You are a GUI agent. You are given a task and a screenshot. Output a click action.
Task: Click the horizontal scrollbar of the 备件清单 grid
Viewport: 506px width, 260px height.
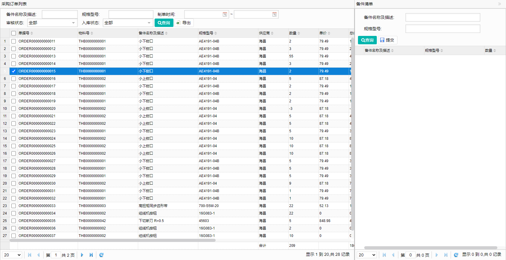[431, 248]
